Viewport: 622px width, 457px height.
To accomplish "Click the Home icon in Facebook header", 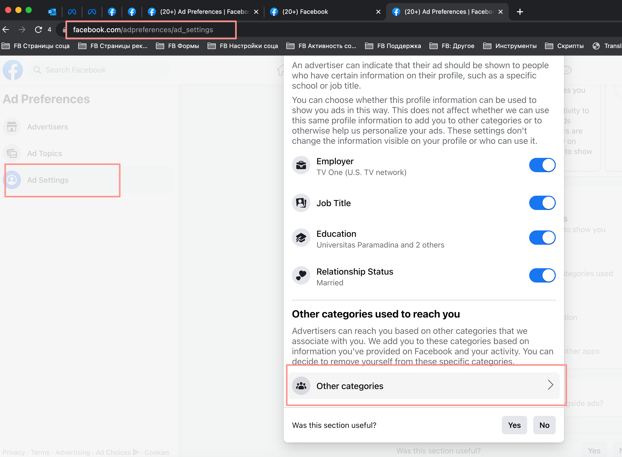I will [x=280, y=70].
